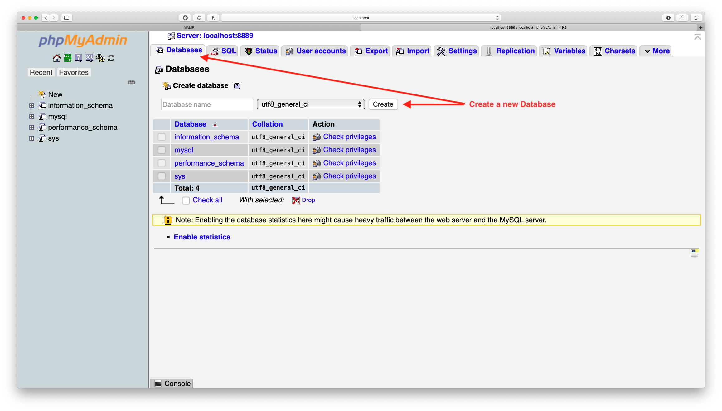Select New in the navigation tree
Image resolution: width=722 pixels, height=411 pixels.
point(55,94)
